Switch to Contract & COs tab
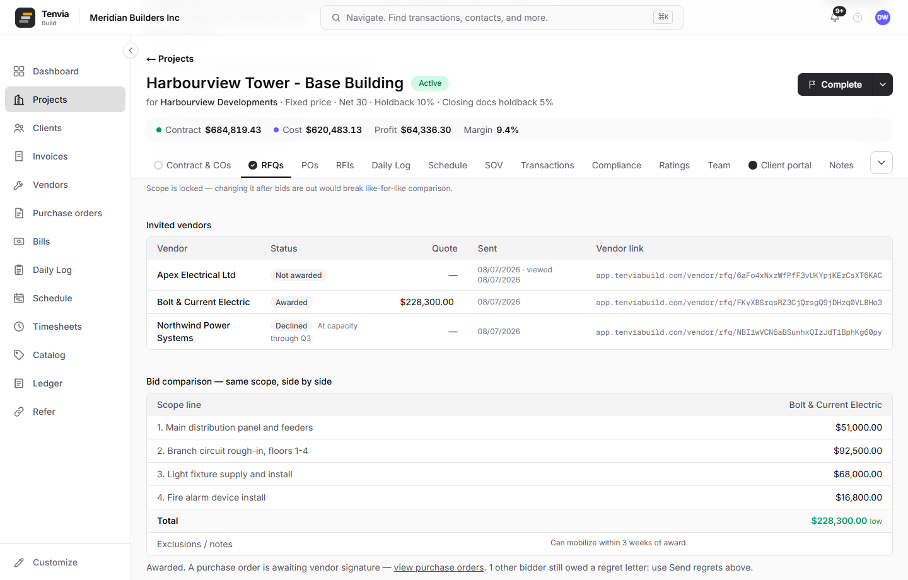This screenshot has width=908, height=580. (192, 165)
